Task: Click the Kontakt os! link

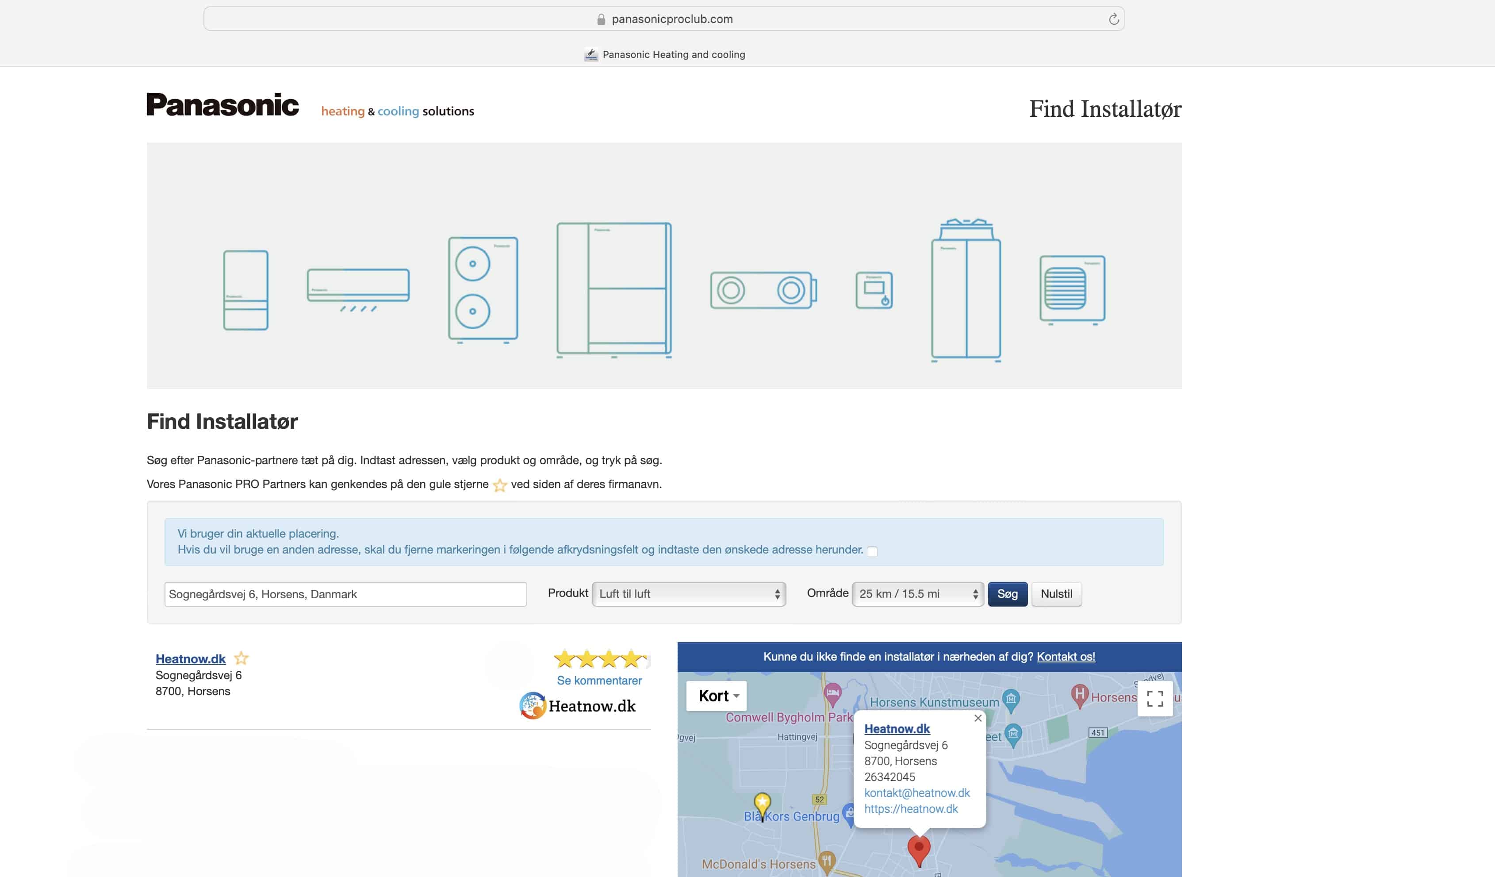Action: pos(1066,657)
